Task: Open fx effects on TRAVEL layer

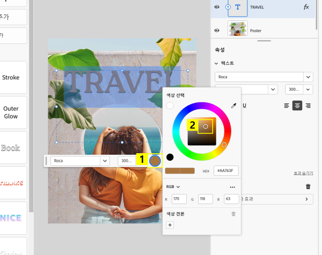Action: point(306,7)
